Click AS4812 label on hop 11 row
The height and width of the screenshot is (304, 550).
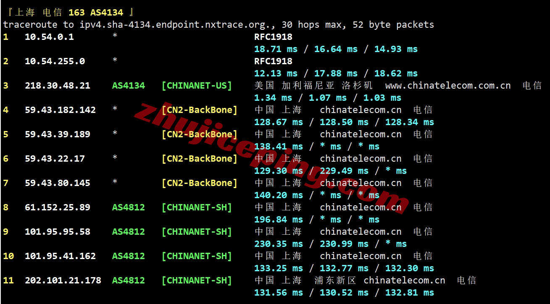(129, 280)
